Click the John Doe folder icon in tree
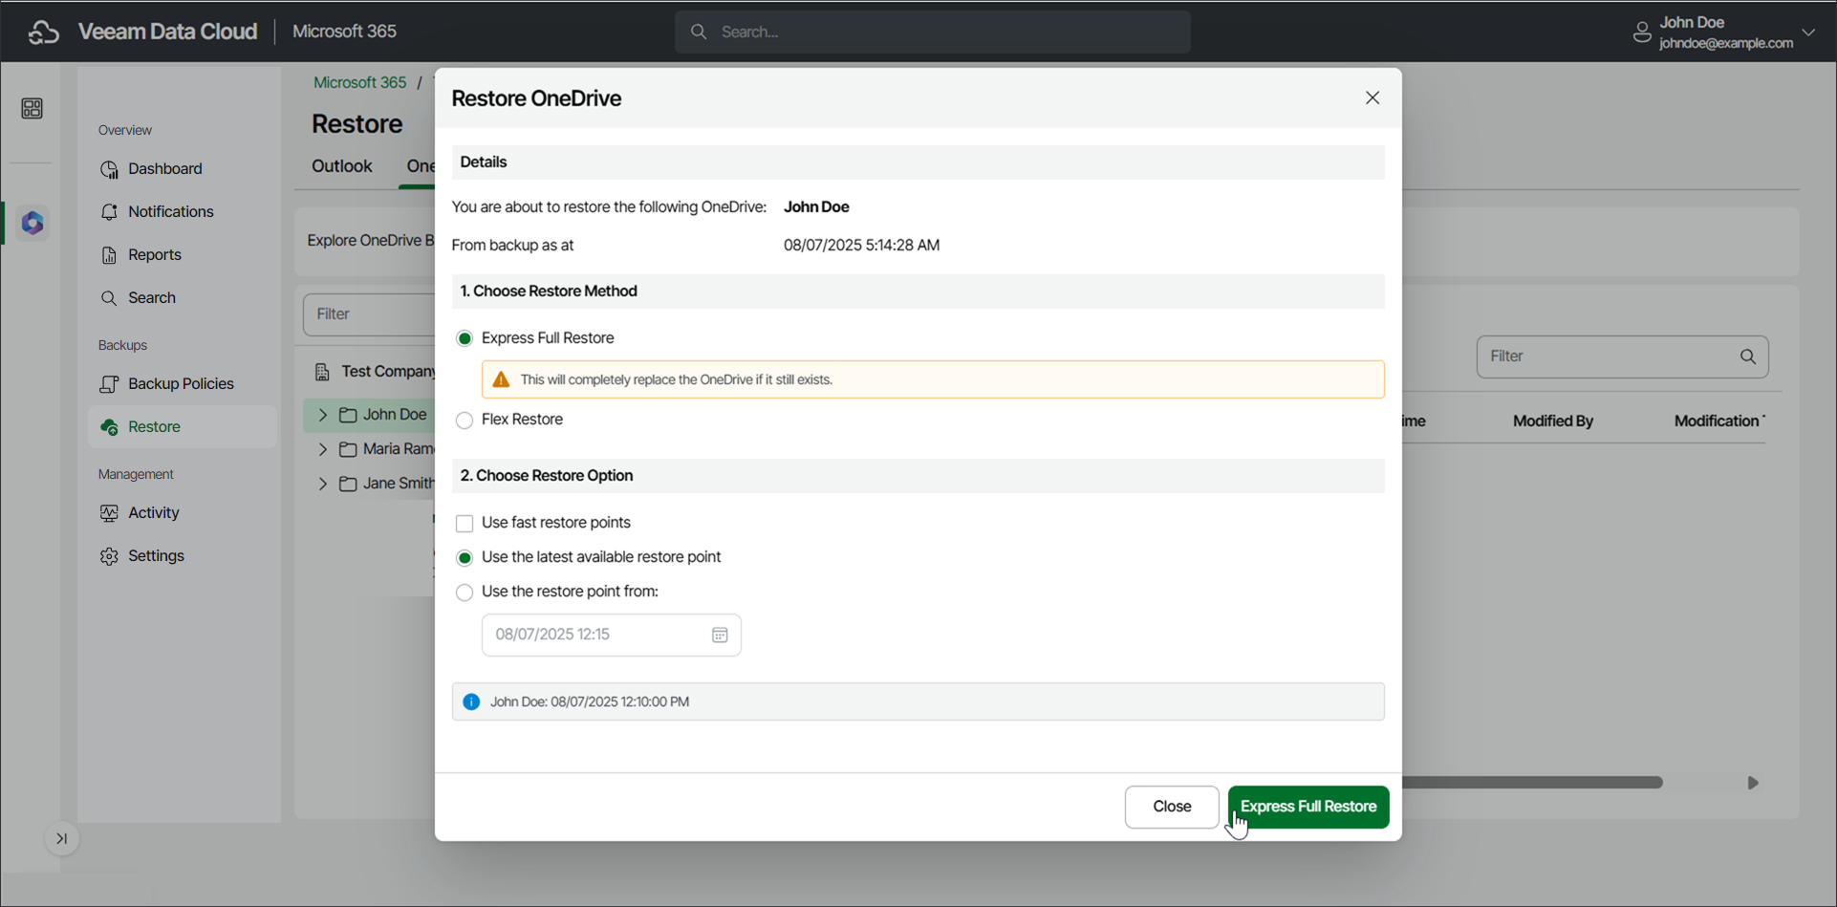The height and width of the screenshot is (907, 1837). pyautogui.click(x=348, y=415)
